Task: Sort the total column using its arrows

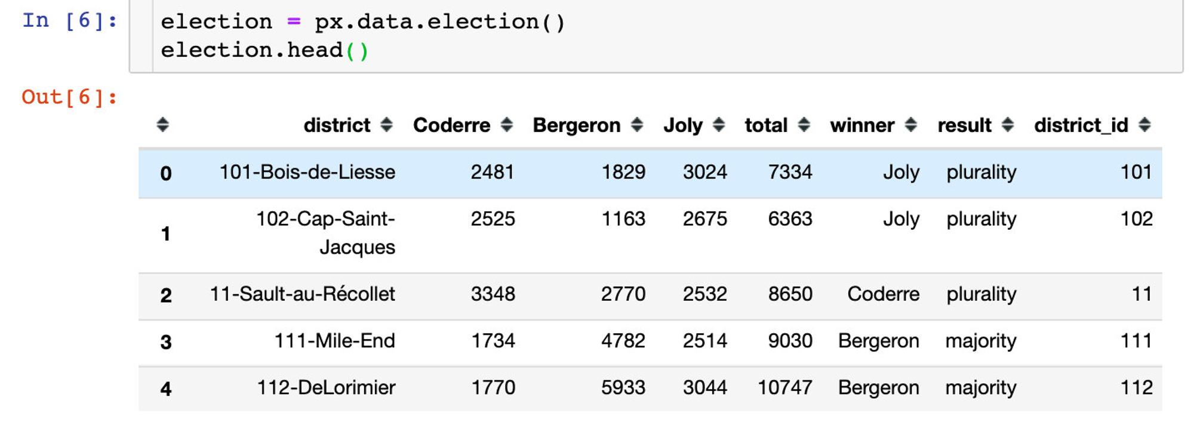Action: 804,125
